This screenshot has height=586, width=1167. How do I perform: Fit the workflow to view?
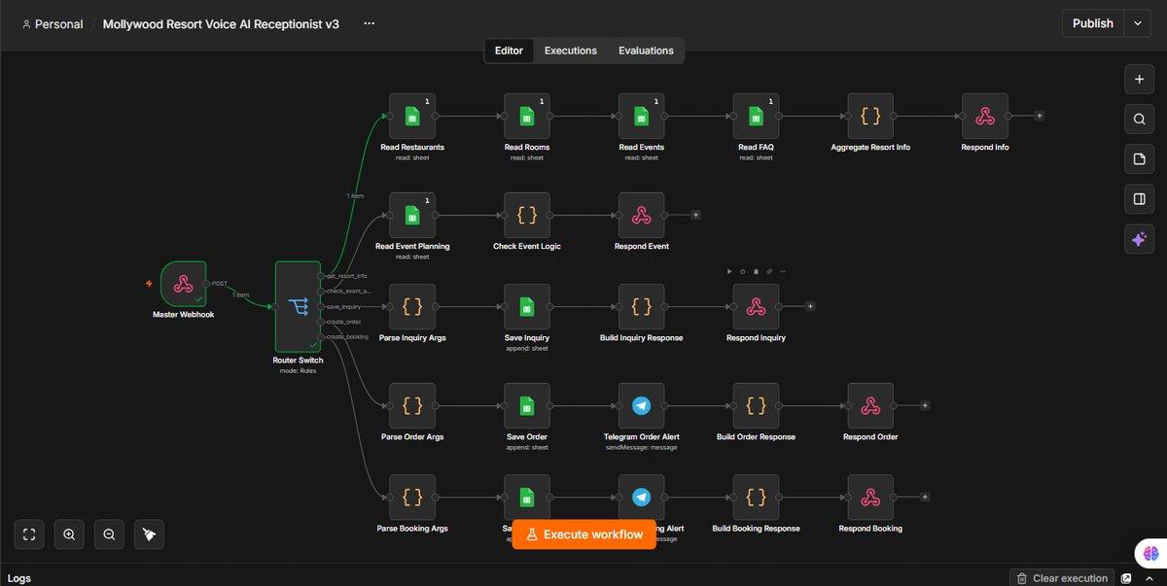click(29, 534)
